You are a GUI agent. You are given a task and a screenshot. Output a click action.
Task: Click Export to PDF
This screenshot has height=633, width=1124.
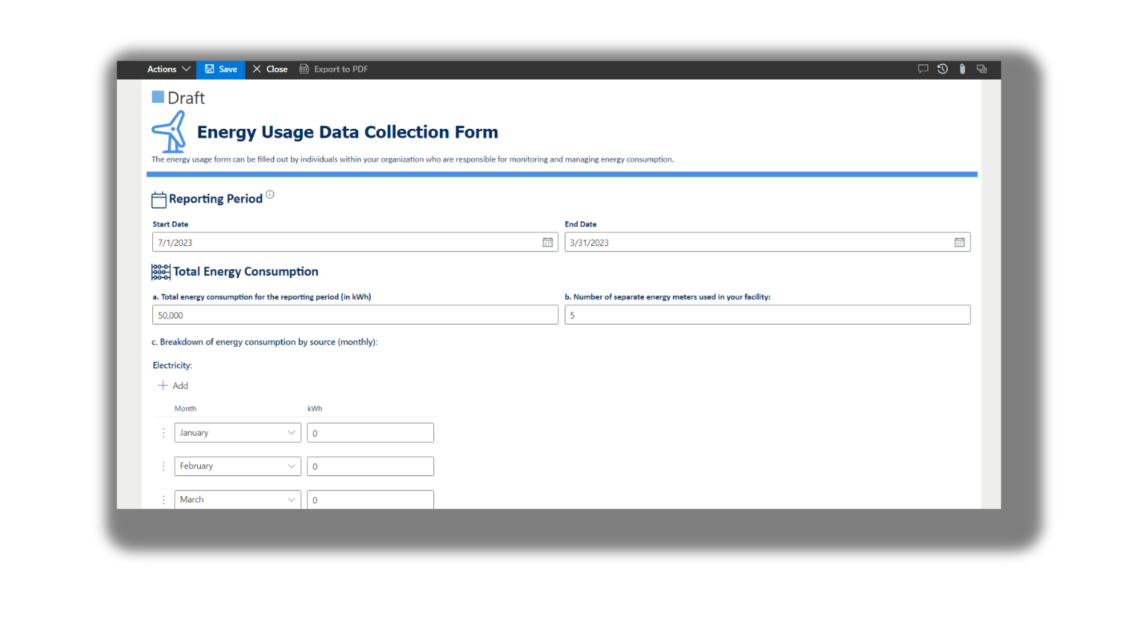click(x=334, y=69)
